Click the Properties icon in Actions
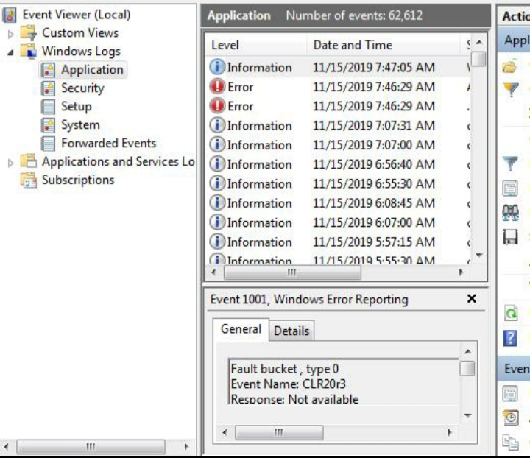530x458 pixels. pos(510,188)
